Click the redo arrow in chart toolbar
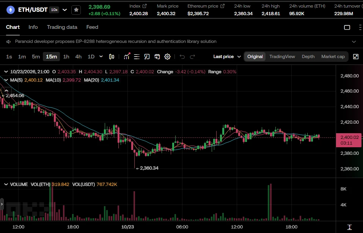 192,57
